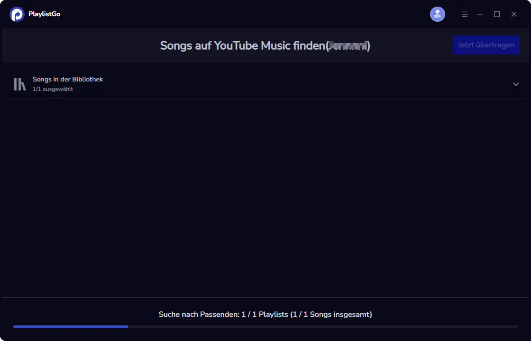531x341 pixels.
Task: Click the empty title bar area
Action: tap(237, 14)
